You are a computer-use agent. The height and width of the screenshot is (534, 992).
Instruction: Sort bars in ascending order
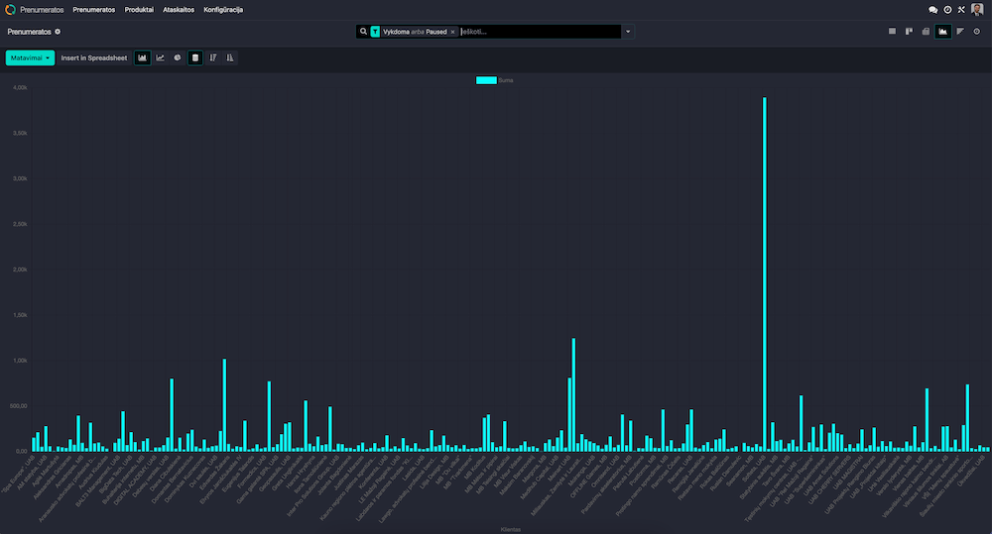[x=230, y=57]
